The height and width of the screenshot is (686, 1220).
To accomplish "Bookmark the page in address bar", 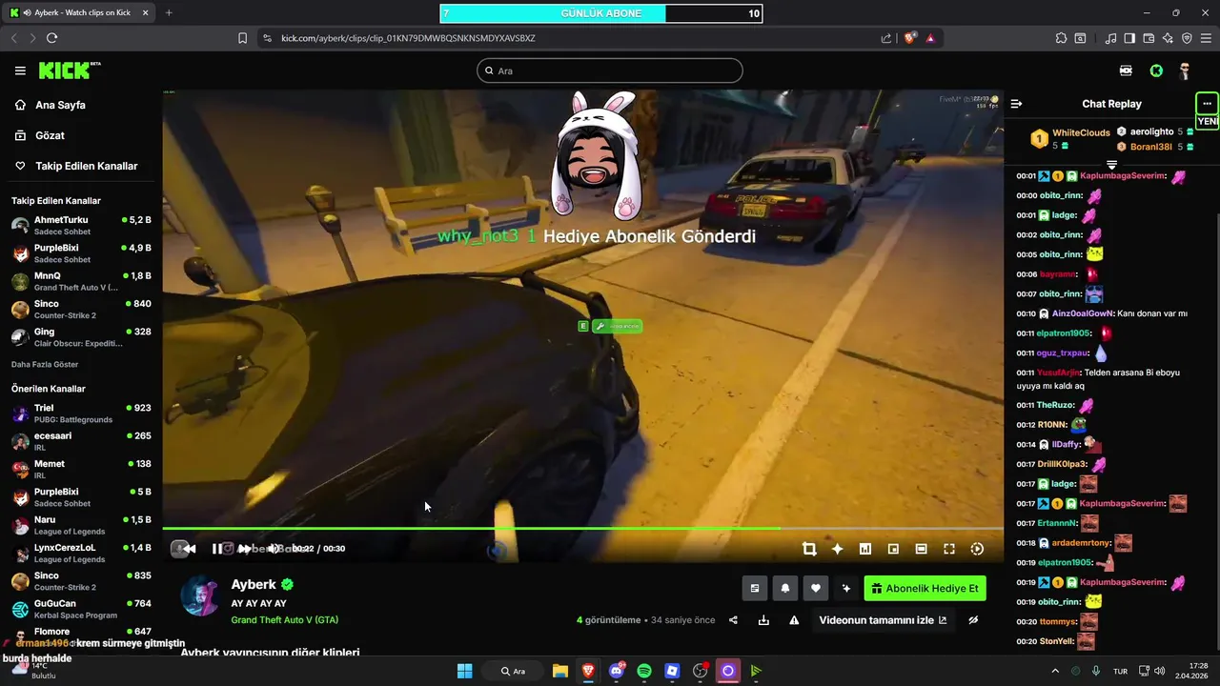I will (242, 38).
